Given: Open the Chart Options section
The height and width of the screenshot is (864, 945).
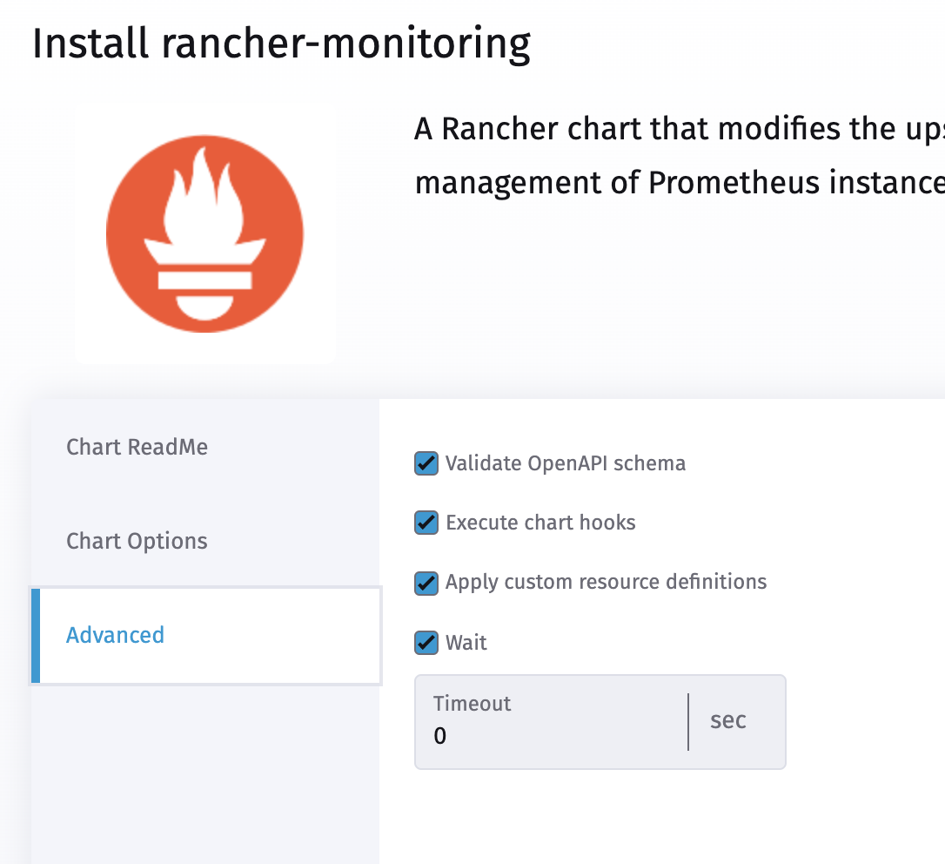Looking at the screenshot, I should 137,541.
